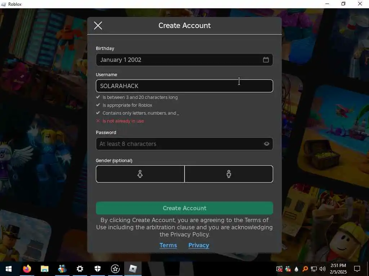Open the birthday calendar picker icon

[266, 60]
